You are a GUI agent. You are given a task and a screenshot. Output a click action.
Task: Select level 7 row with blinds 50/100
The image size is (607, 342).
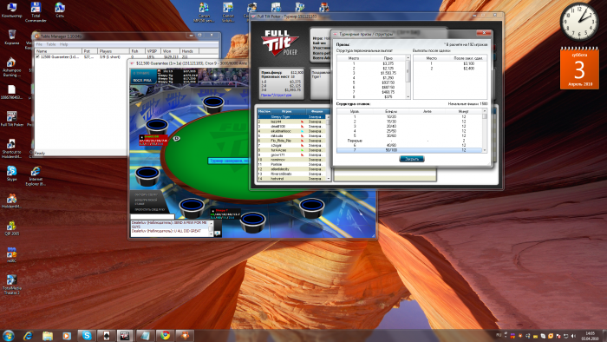pos(409,150)
